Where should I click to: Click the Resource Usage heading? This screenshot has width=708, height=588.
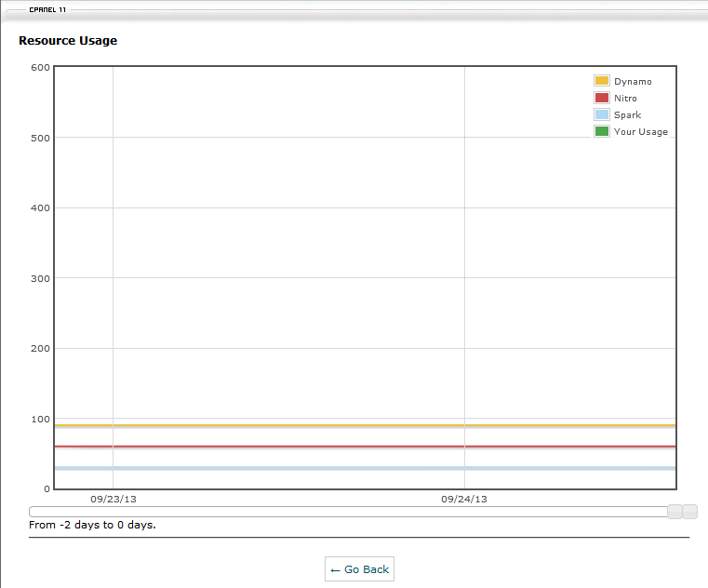(68, 41)
